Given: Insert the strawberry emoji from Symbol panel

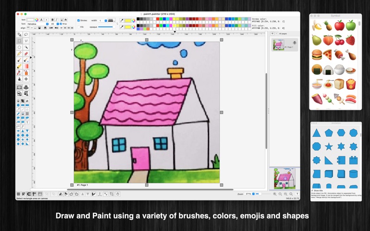Looking at the screenshot, I should [x=351, y=40].
